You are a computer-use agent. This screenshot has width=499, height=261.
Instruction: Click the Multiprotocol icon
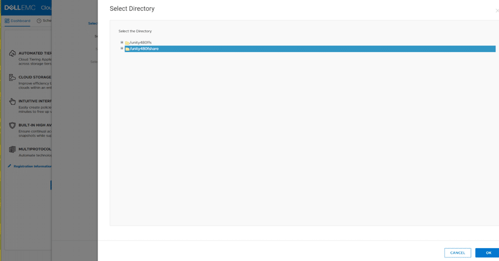pyautogui.click(x=12, y=149)
